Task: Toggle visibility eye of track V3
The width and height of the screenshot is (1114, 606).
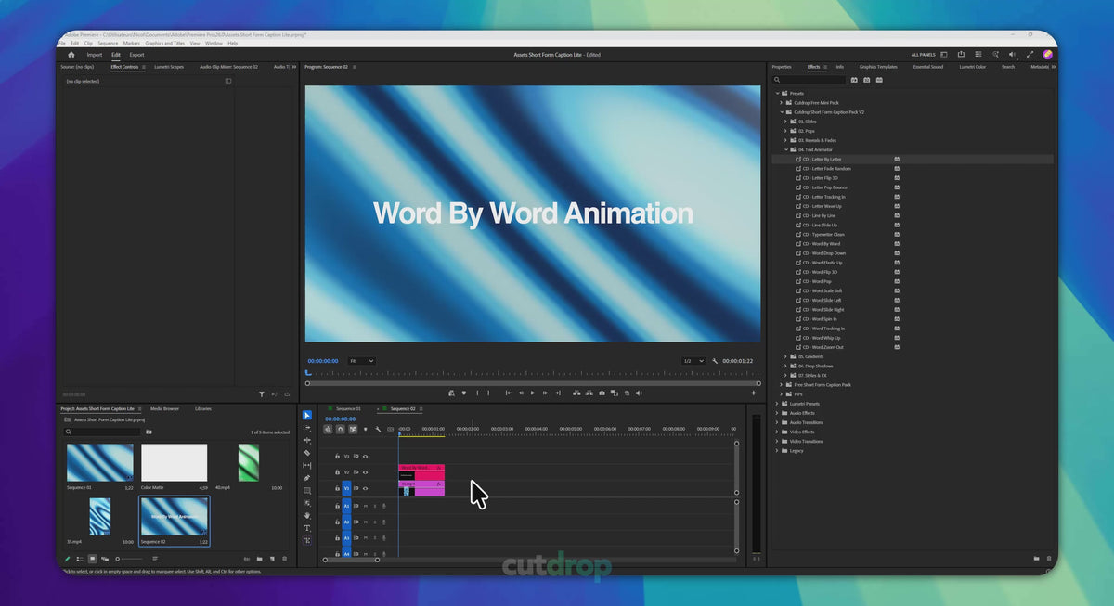Action: pos(365,457)
